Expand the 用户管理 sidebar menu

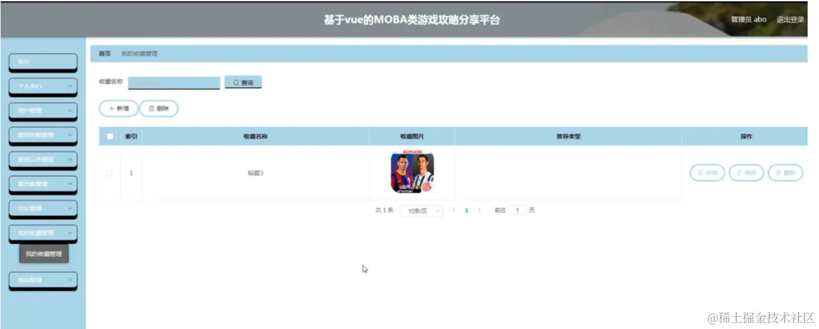point(42,110)
